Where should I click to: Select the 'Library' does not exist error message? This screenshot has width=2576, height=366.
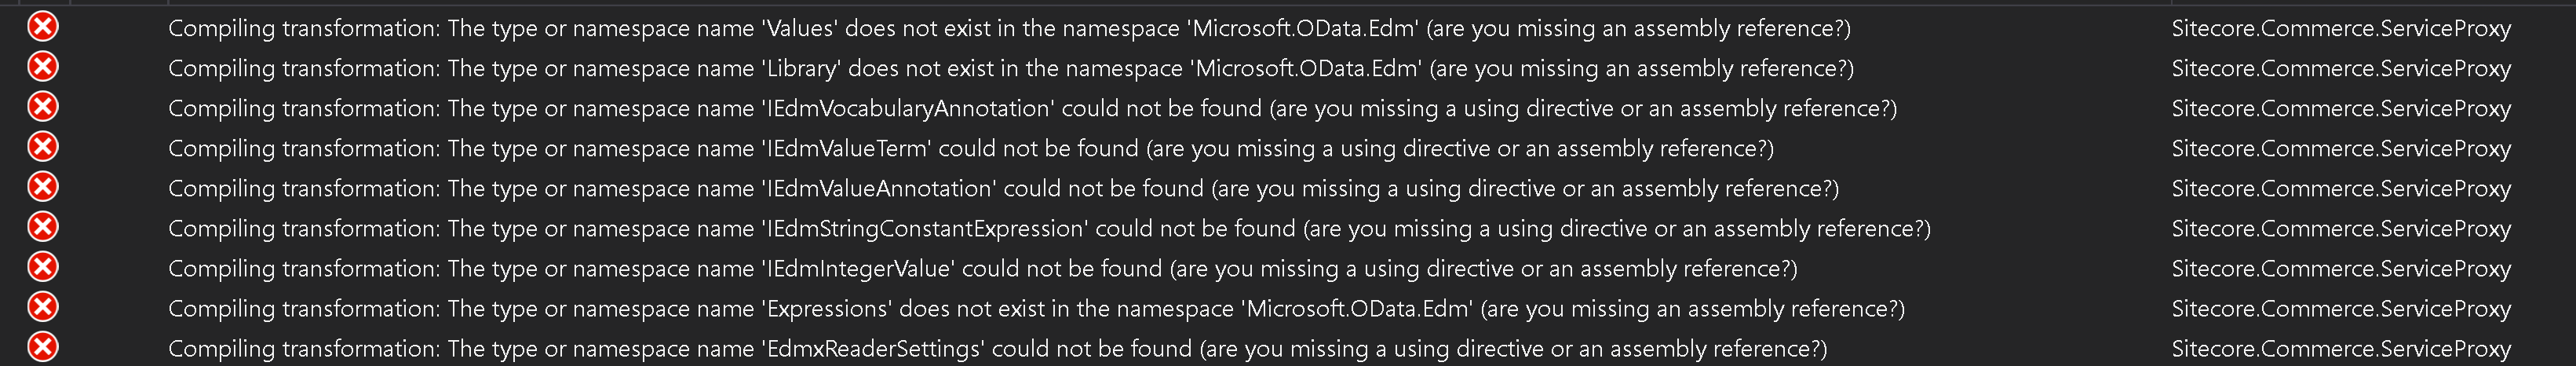(x=1011, y=68)
